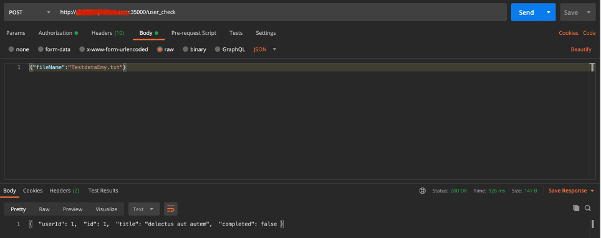Select the Raw response view

click(44, 209)
